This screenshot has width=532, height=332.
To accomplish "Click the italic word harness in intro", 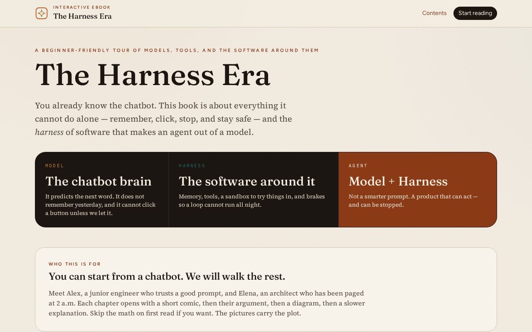I will tap(49, 132).
